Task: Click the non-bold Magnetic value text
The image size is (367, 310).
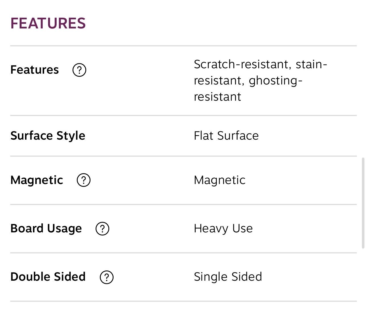Action: click(x=220, y=180)
